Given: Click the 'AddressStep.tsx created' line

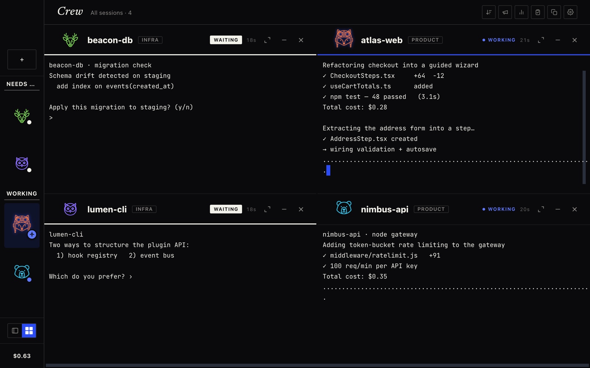Looking at the screenshot, I should point(370,139).
